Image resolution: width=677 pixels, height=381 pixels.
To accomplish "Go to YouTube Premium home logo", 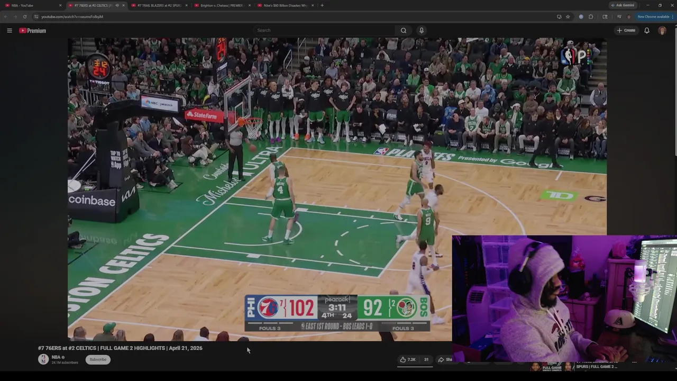I will [33, 31].
